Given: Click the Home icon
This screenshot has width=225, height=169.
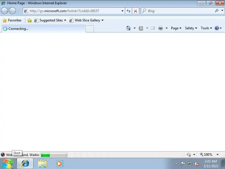Looking at the screenshot, I should click(129, 28).
